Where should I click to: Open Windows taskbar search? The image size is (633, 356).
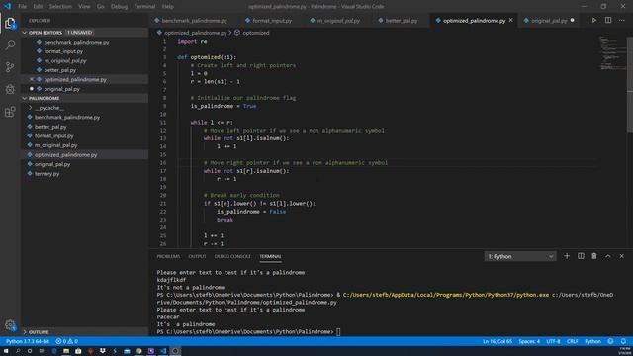18,351
